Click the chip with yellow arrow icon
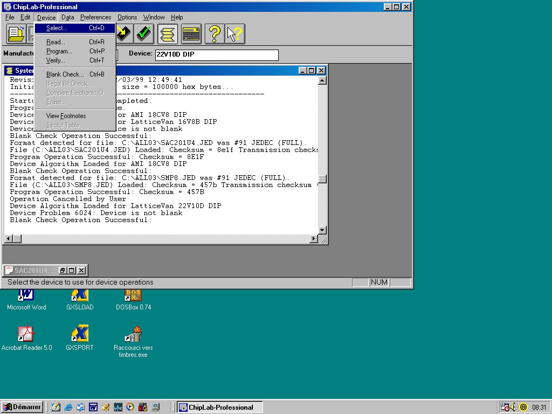The width and height of the screenshot is (552, 414). 124,34
